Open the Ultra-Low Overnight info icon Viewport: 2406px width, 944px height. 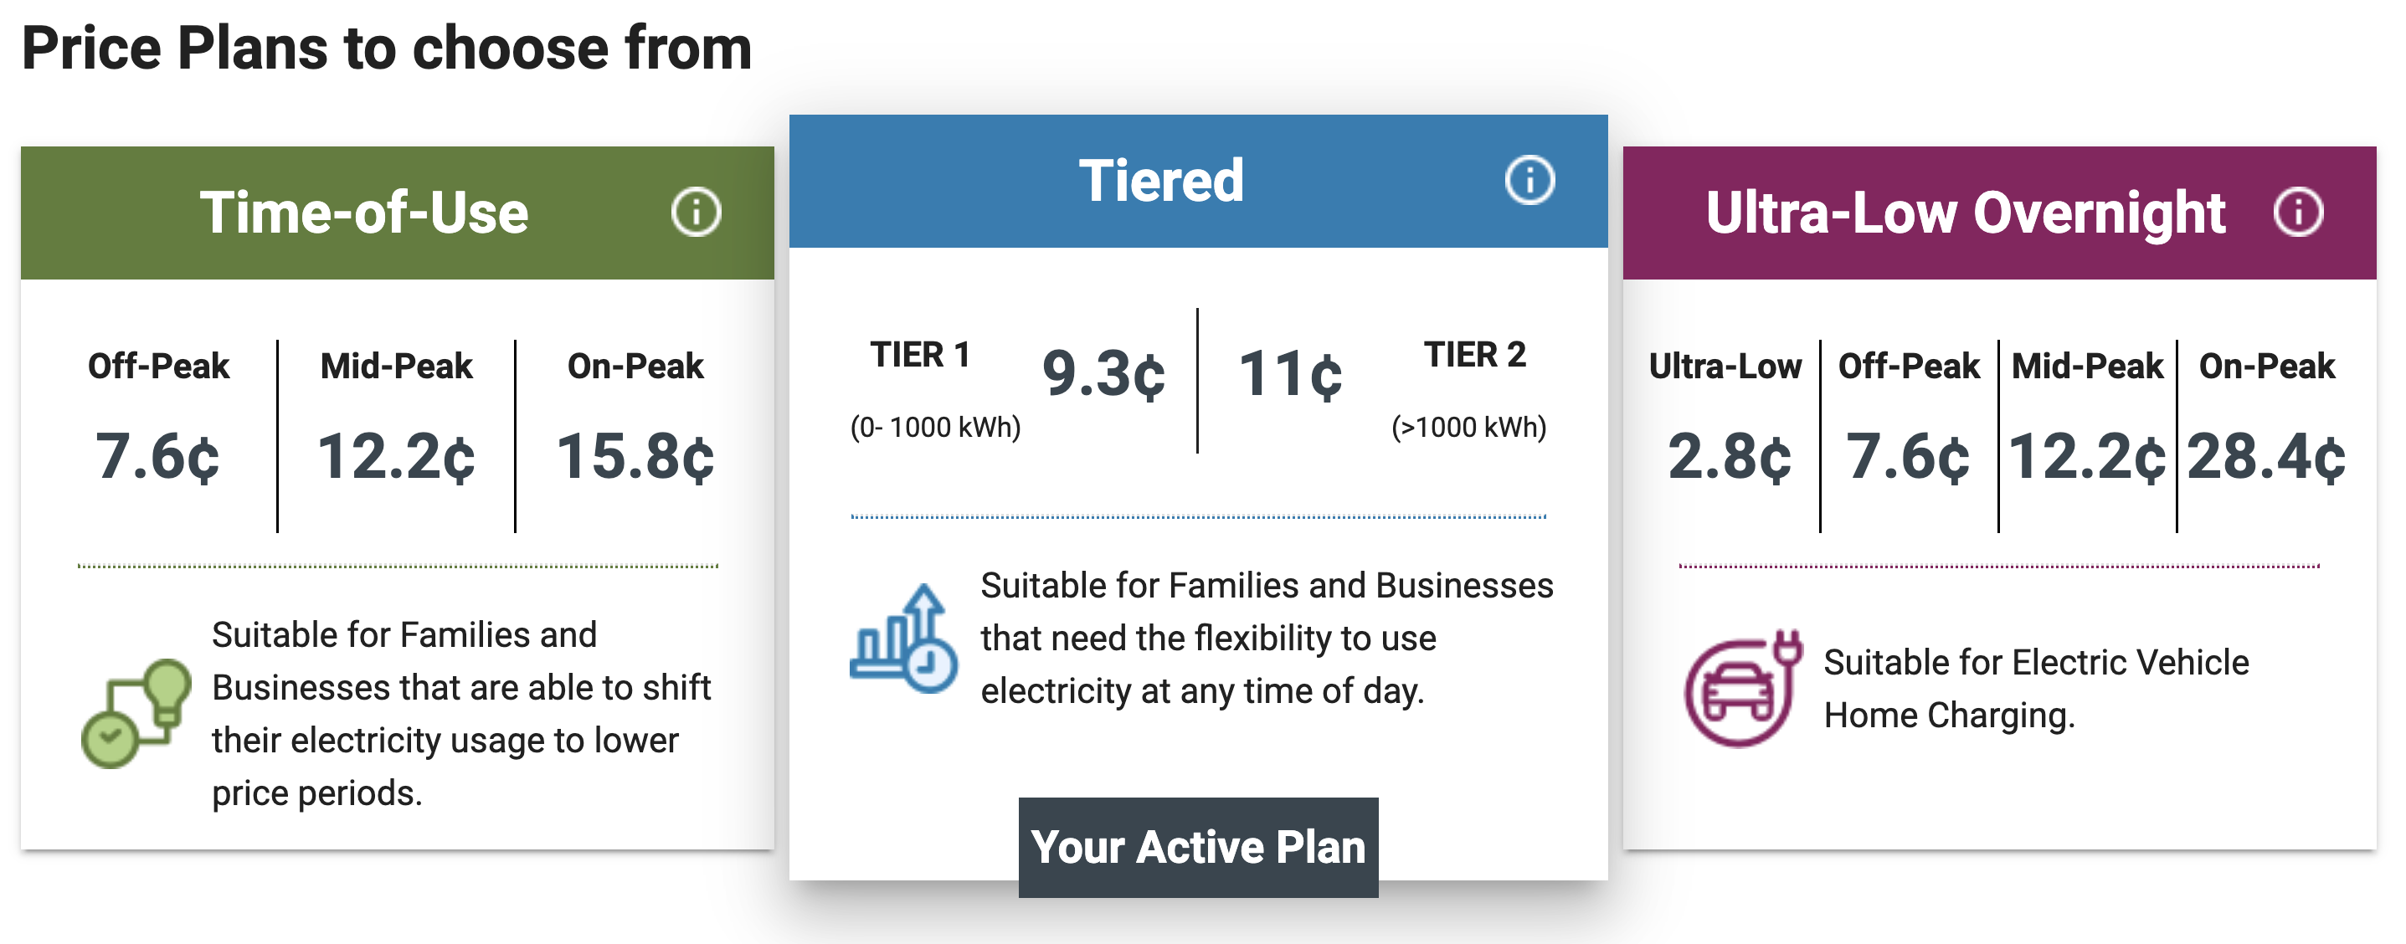[2298, 212]
